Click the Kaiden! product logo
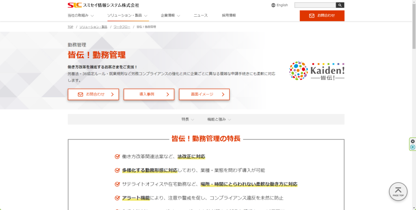Image resolution: width=416 pixels, height=210 pixels. click(x=317, y=71)
